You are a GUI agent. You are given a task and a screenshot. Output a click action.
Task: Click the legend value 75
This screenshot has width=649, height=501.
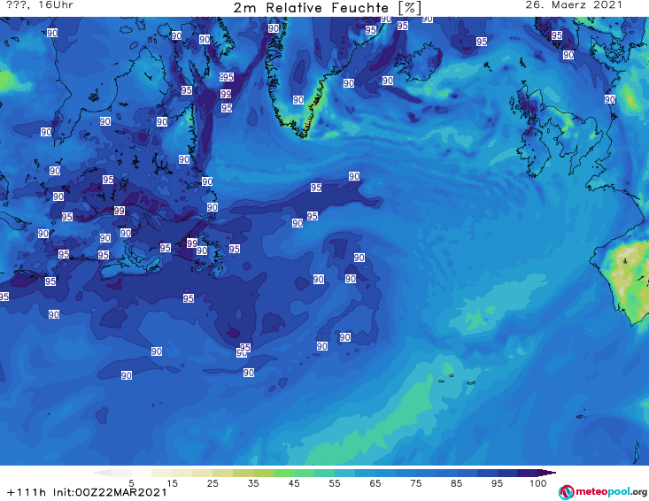coord(415,483)
